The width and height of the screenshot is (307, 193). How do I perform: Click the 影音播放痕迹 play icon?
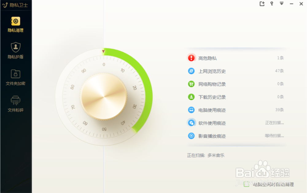click(x=191, y=136)
